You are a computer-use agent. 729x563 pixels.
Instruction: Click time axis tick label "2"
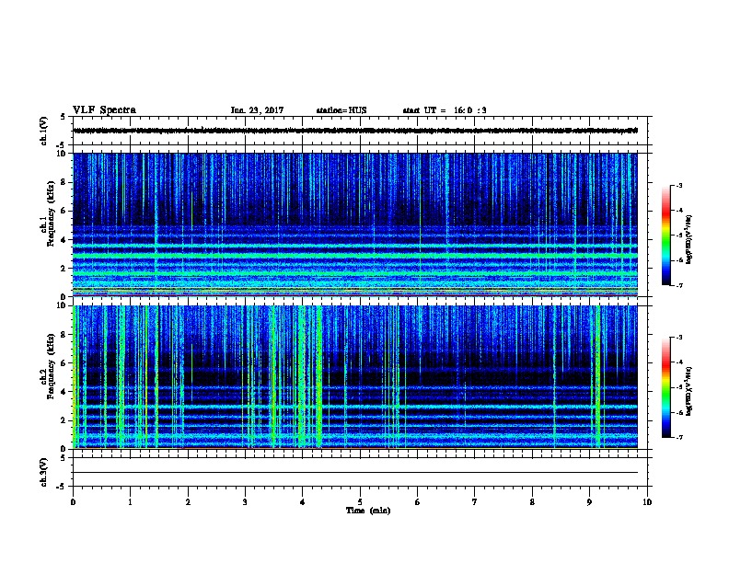tap(188, 502)
